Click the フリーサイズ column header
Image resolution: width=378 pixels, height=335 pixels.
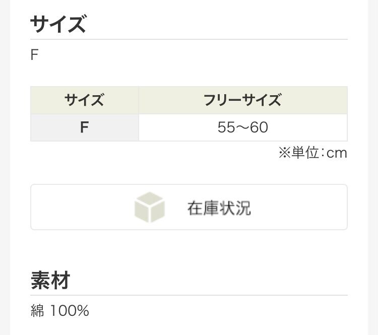point(242,100)
